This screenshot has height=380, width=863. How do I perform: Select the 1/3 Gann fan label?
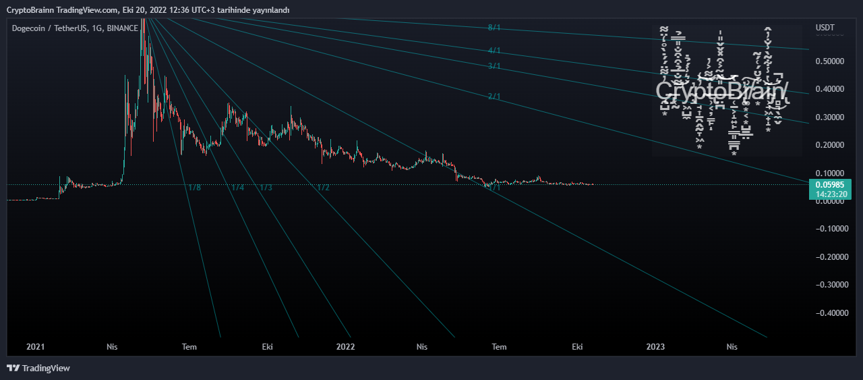point(266,188)
